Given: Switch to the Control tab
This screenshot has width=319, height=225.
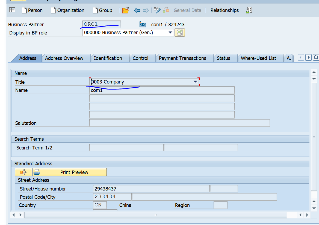Looking at the screenshot, I should click(x=140, y=58).
